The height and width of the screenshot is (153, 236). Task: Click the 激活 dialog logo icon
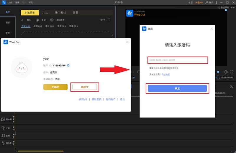click(144, 28)
